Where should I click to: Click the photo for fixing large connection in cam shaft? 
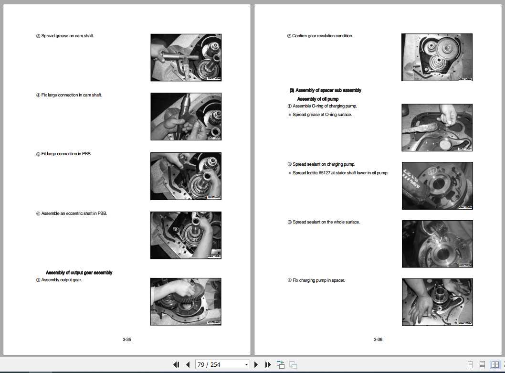pos(186,117)
